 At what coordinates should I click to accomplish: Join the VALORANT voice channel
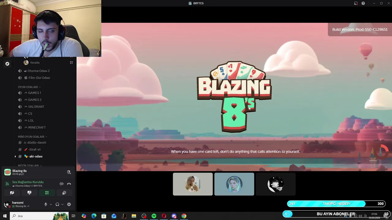click(36, 107)
